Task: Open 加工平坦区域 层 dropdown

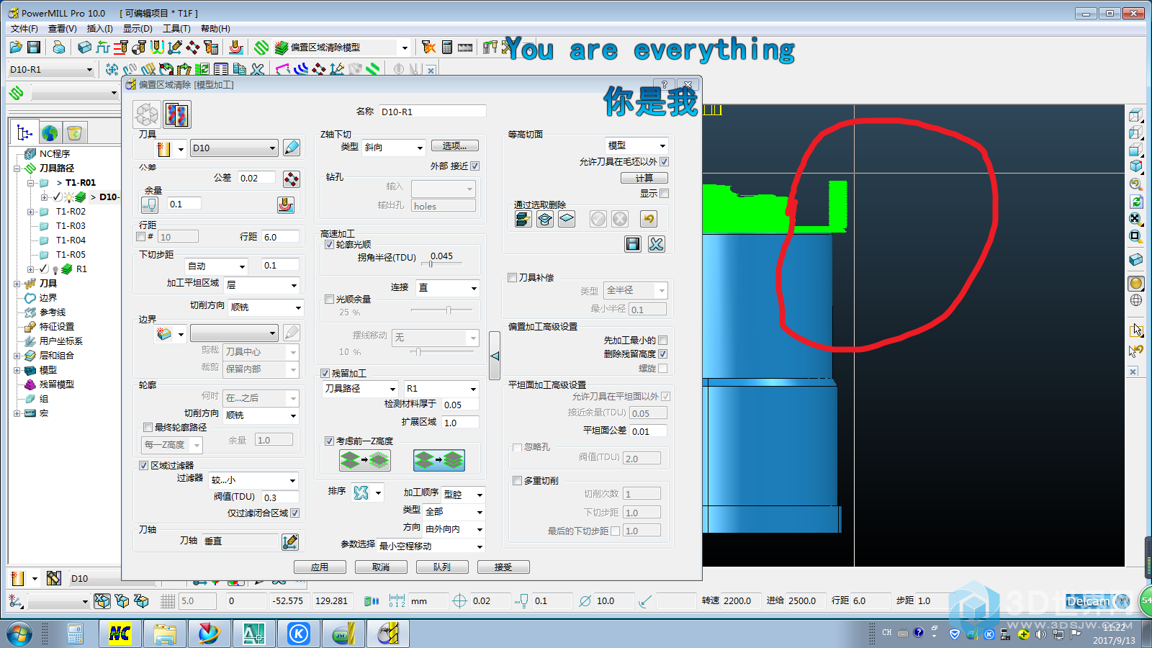Action: [261, 285]
